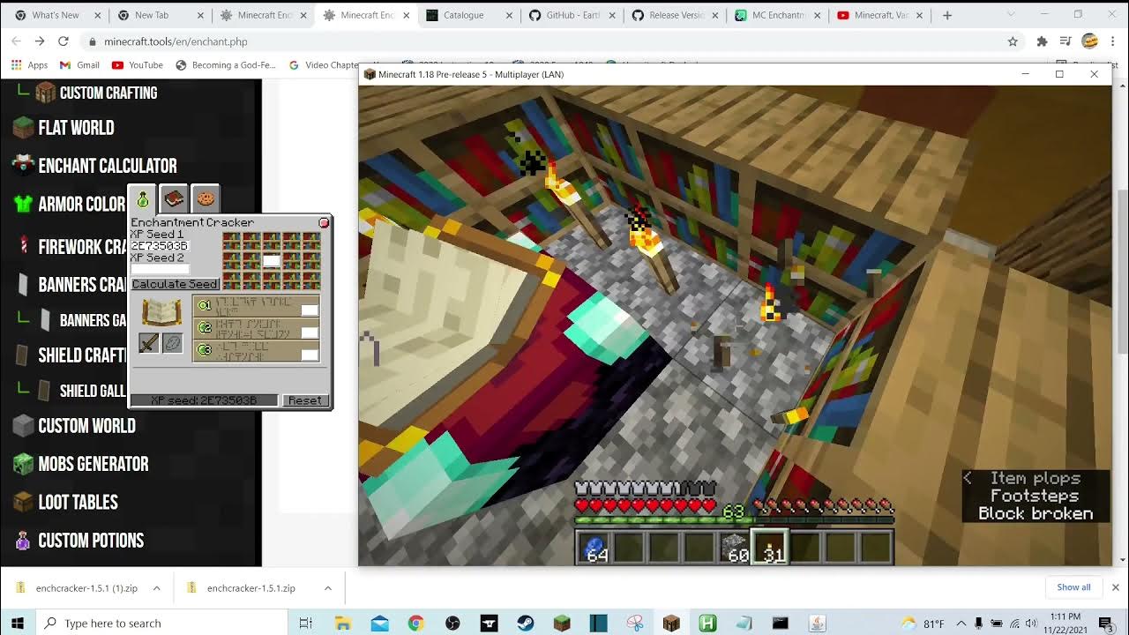
Task: Switch to the YouTube Minecraft browser tab
Action: 882,15
